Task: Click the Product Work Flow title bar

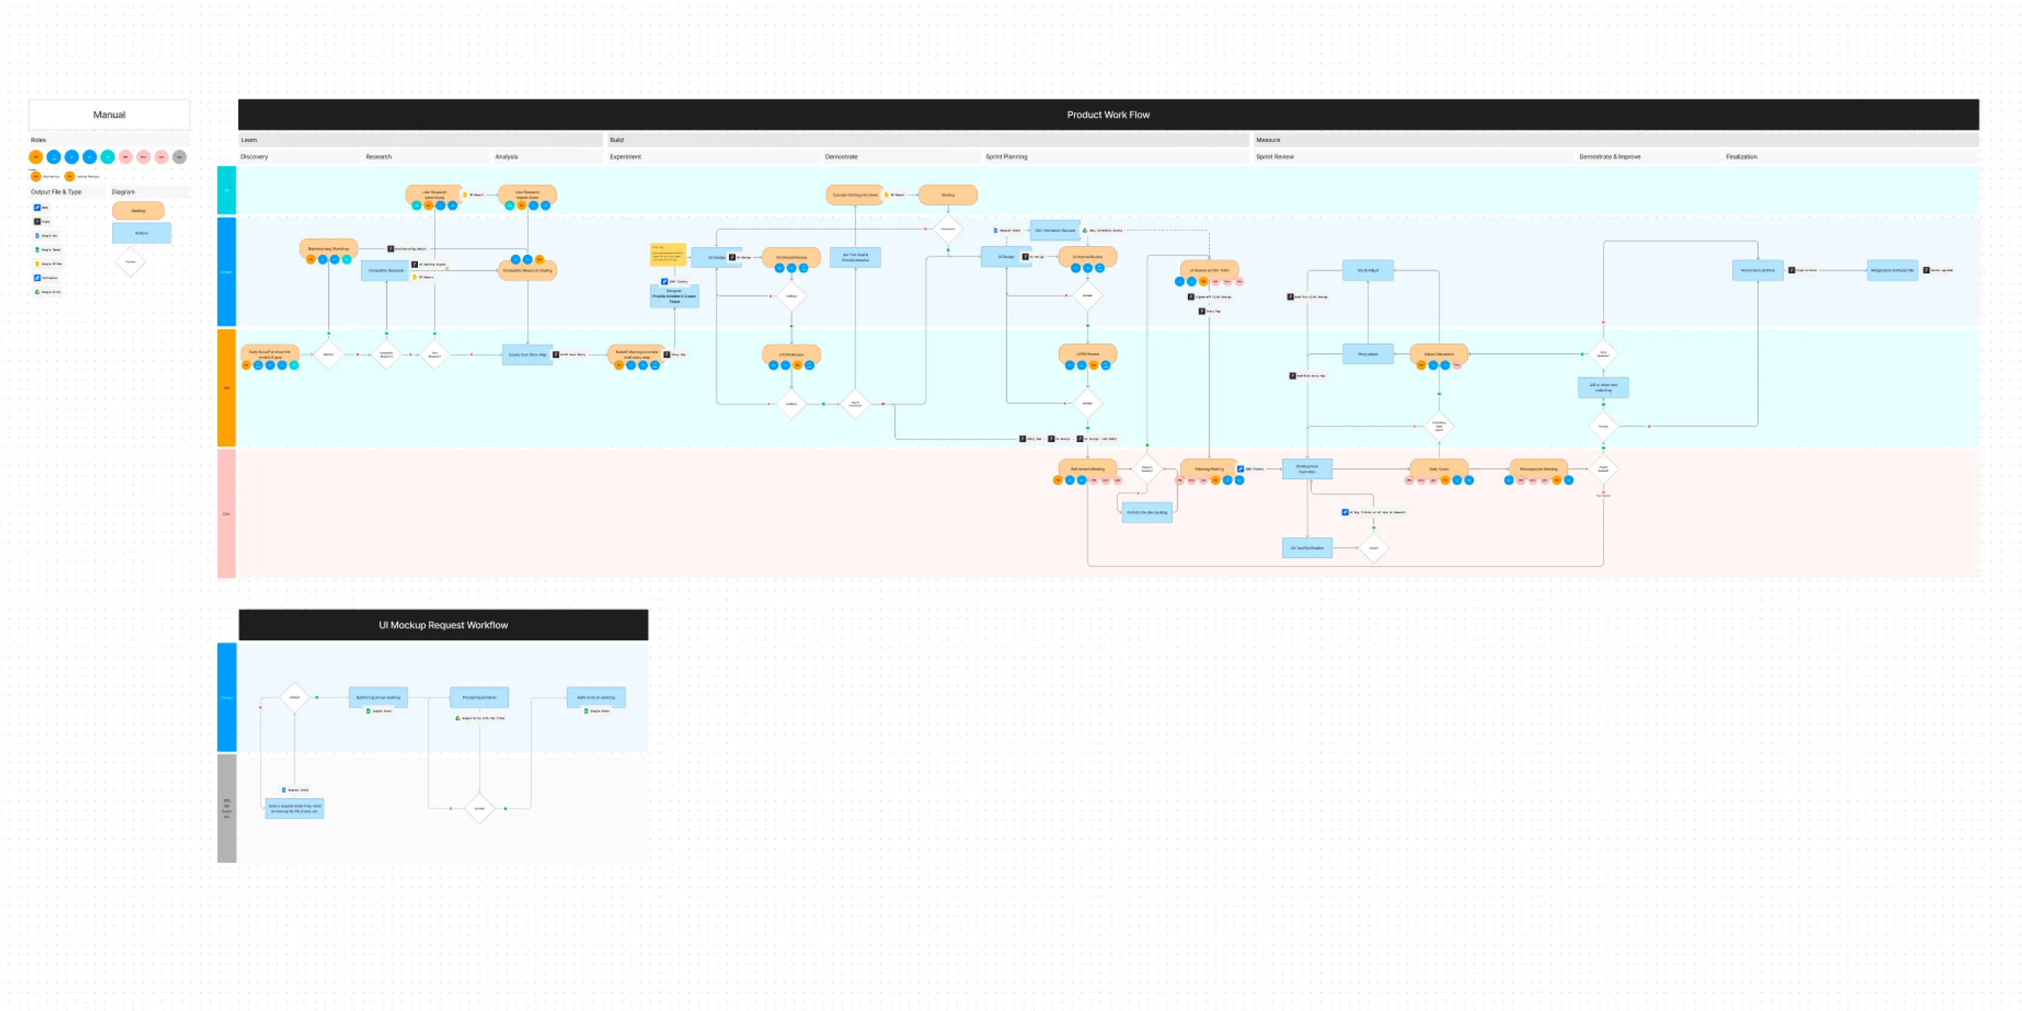Action: [x=1108, y=115]
